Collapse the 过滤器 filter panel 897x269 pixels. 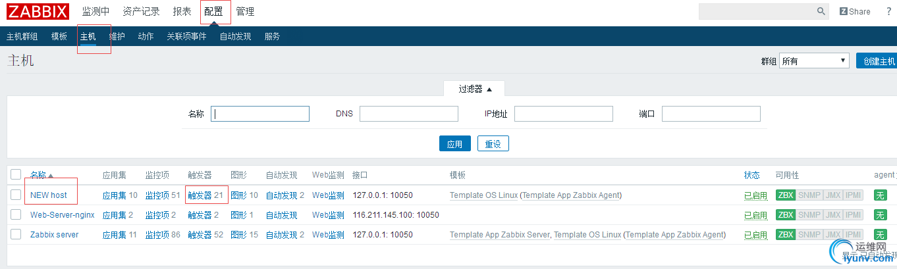click(x=476, y=89)
